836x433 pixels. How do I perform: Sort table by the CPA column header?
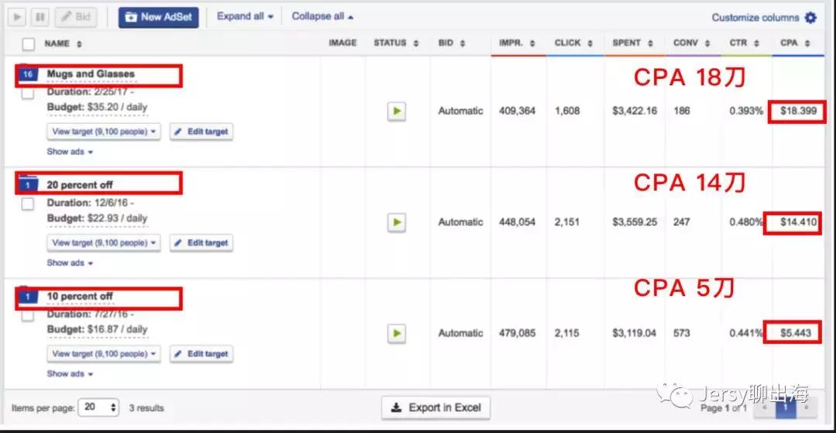794,43
